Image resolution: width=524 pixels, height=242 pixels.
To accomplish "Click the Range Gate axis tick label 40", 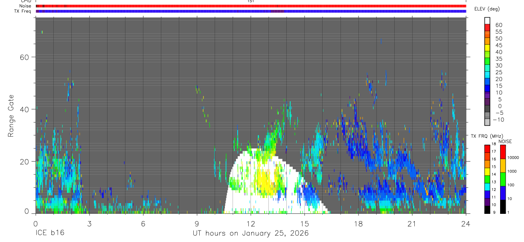I will (23, 109).
